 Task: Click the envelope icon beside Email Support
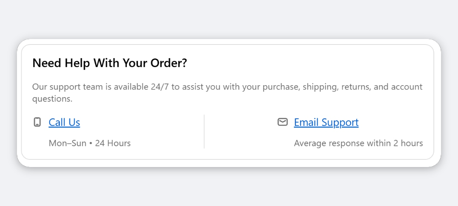282,122
